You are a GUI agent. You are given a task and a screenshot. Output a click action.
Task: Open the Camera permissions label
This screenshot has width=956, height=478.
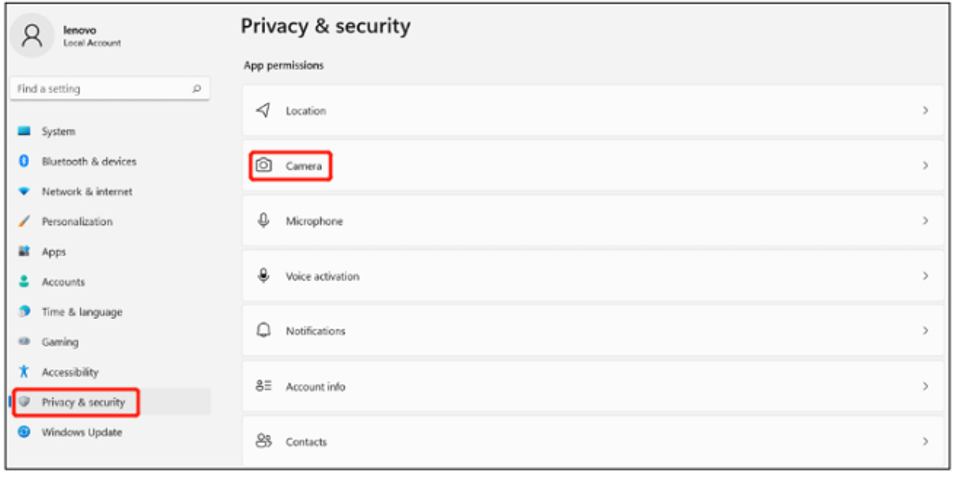point(304,166)
